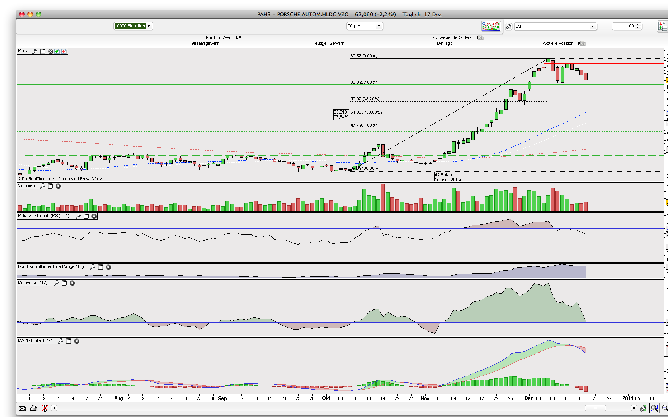Cancel pending Schwebende Orders
The height and width of the screenshot is (417, 668).
(481, 38)
